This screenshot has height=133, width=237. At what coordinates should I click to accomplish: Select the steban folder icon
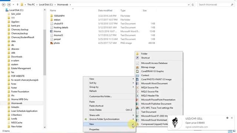51,20
